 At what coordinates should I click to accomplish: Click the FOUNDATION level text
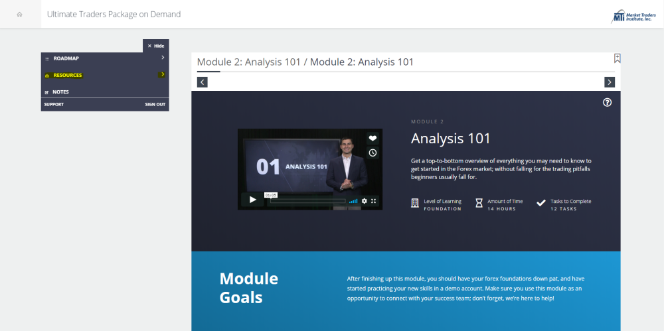(442, 209)
